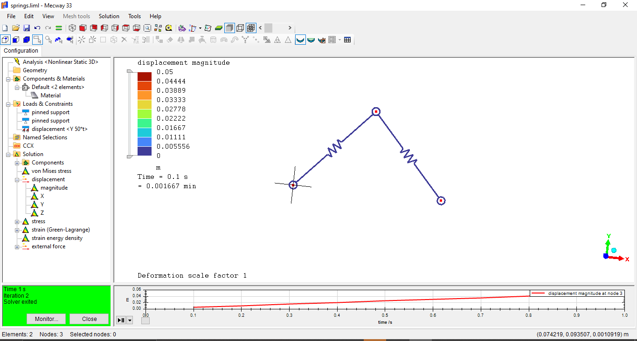Click the Monitor... button
637x341 pixels.
pos(46,319)
